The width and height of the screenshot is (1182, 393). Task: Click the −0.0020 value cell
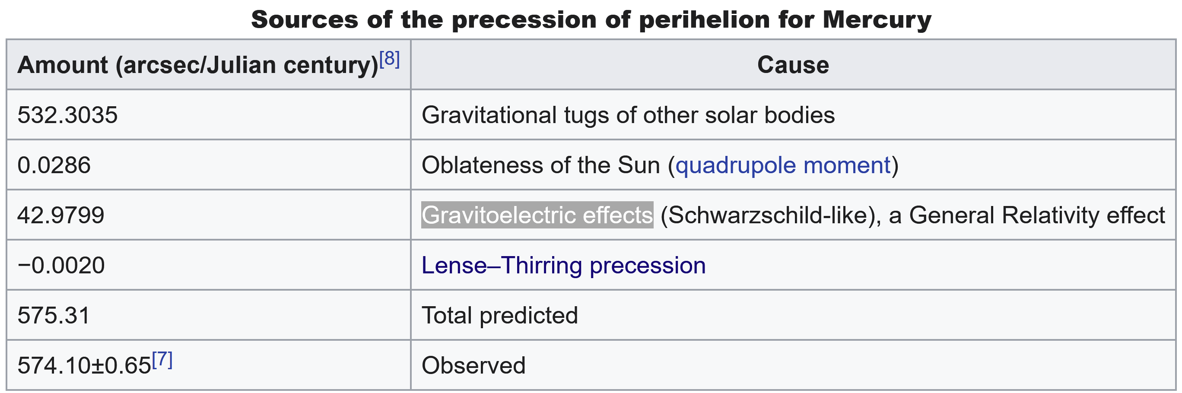61,266
